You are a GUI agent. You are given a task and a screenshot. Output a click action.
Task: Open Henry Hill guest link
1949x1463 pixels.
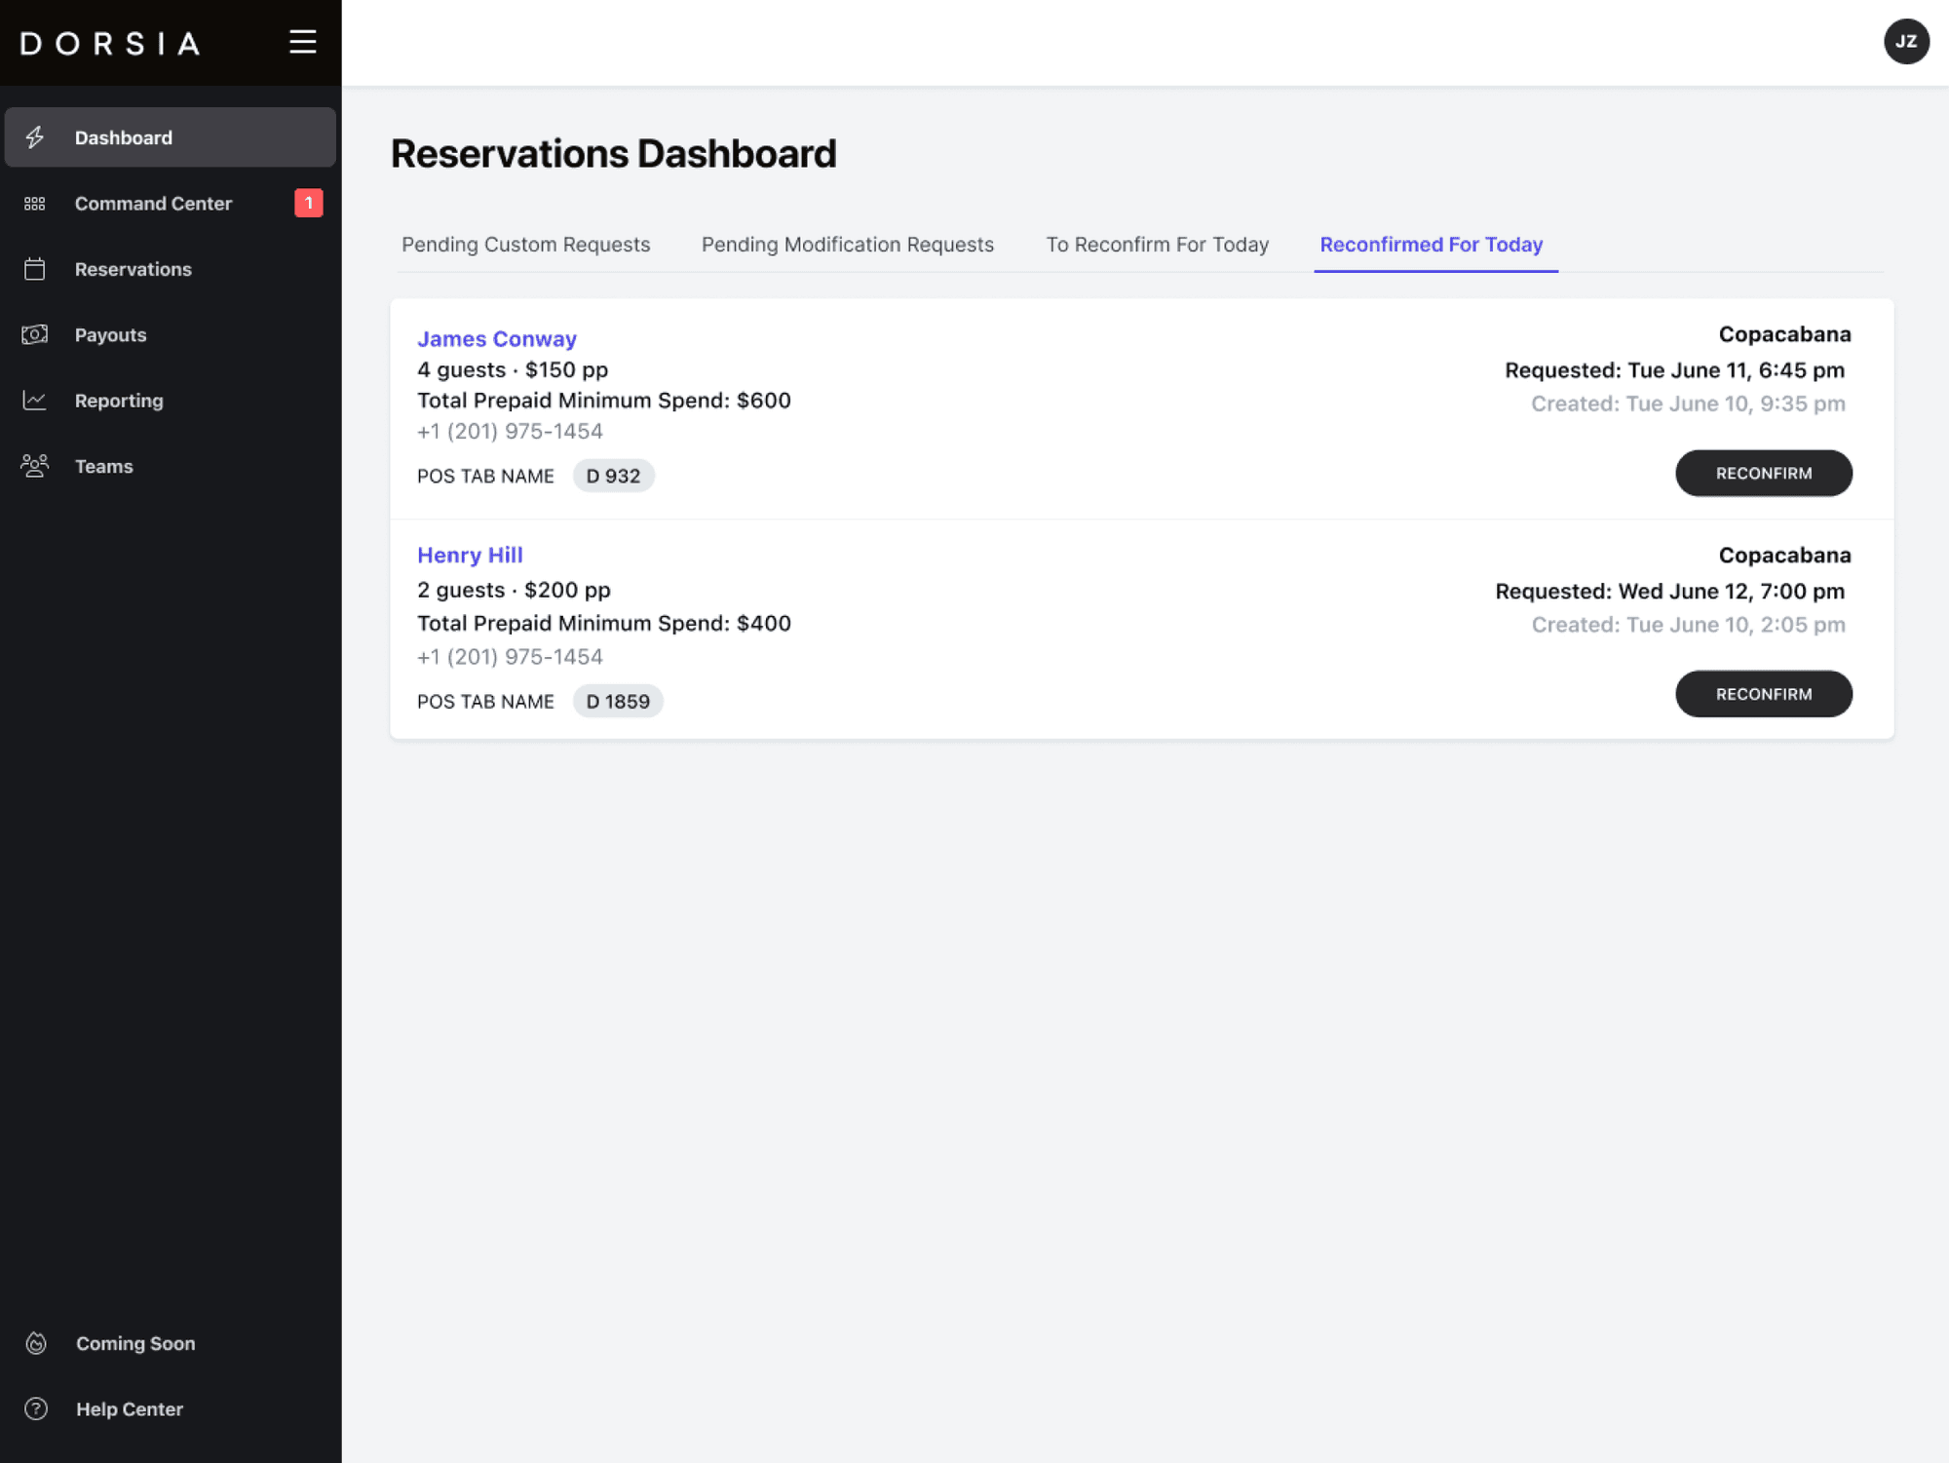(x=470, y=556)
